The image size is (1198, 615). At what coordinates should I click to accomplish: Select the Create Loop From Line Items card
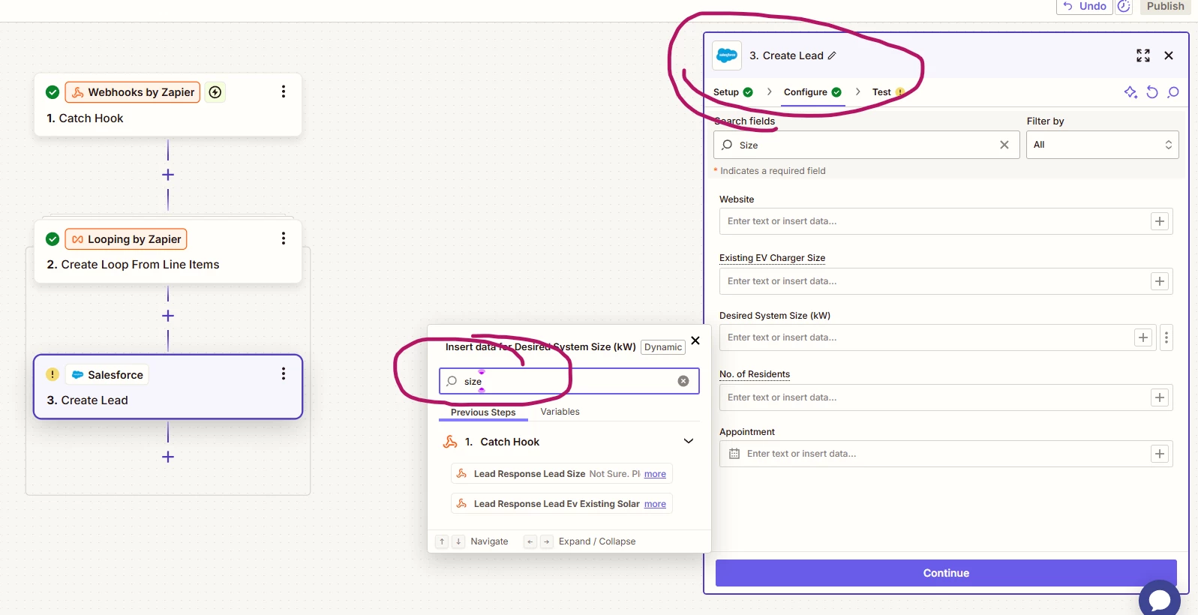click(168, 251)
